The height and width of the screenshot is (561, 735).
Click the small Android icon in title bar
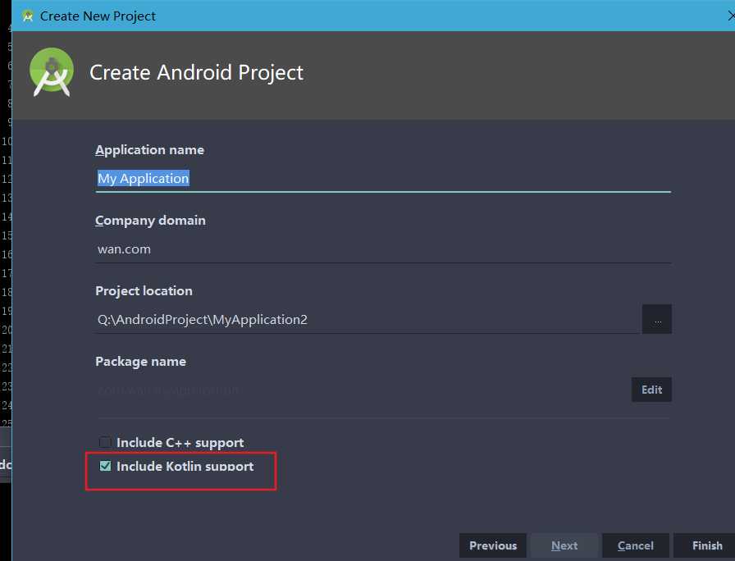pyautogui.click(x=28, y=16)
